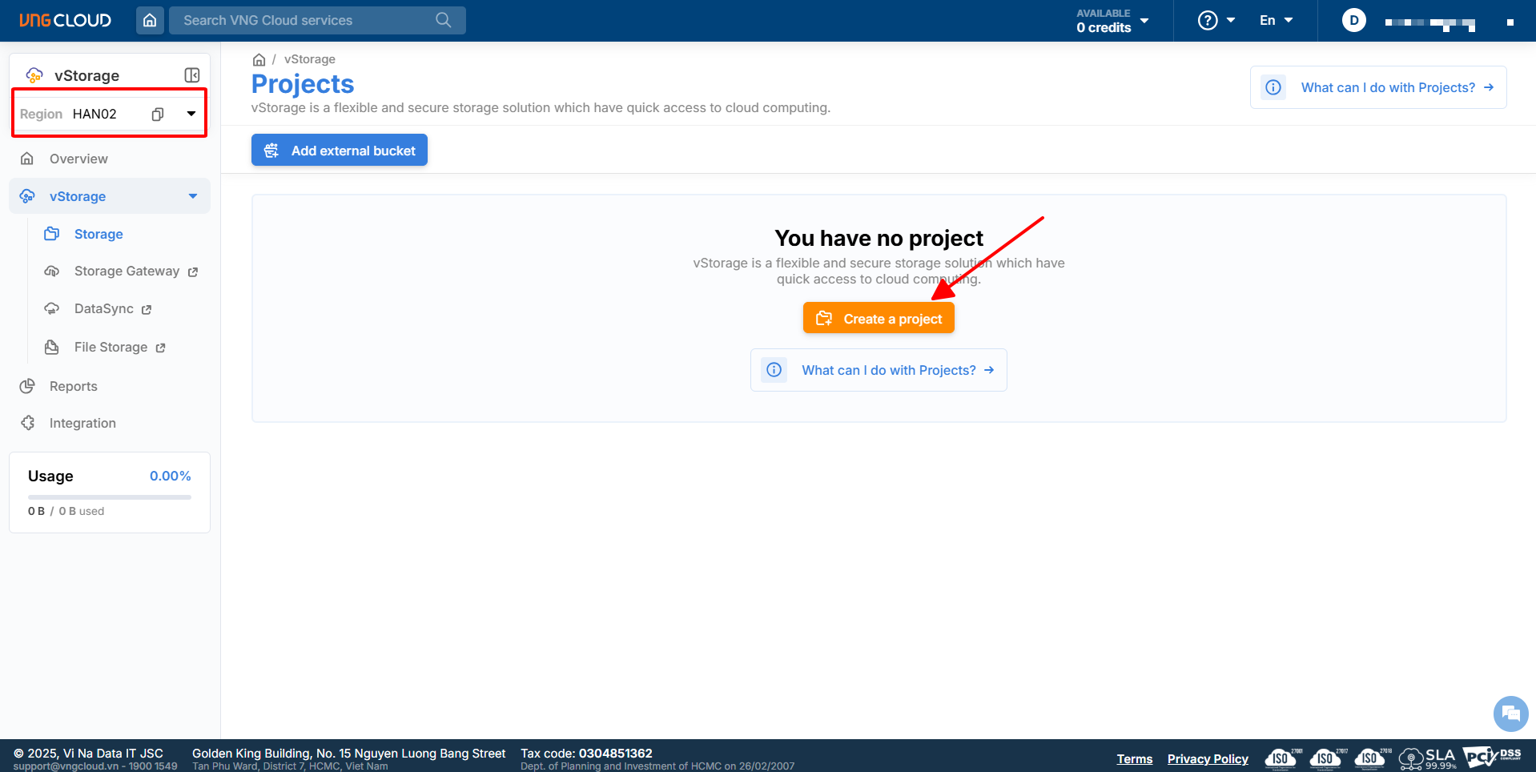This screenshot has height=772, width=1536.
Task: Collapse the sidebar using panel toggle icon
Action: tap(192, 75)
